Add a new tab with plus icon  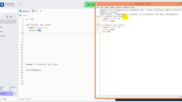[x=40, y=11]
